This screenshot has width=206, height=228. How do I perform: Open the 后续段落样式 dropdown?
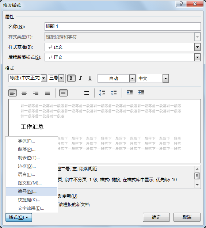click(x=197, y=57)
